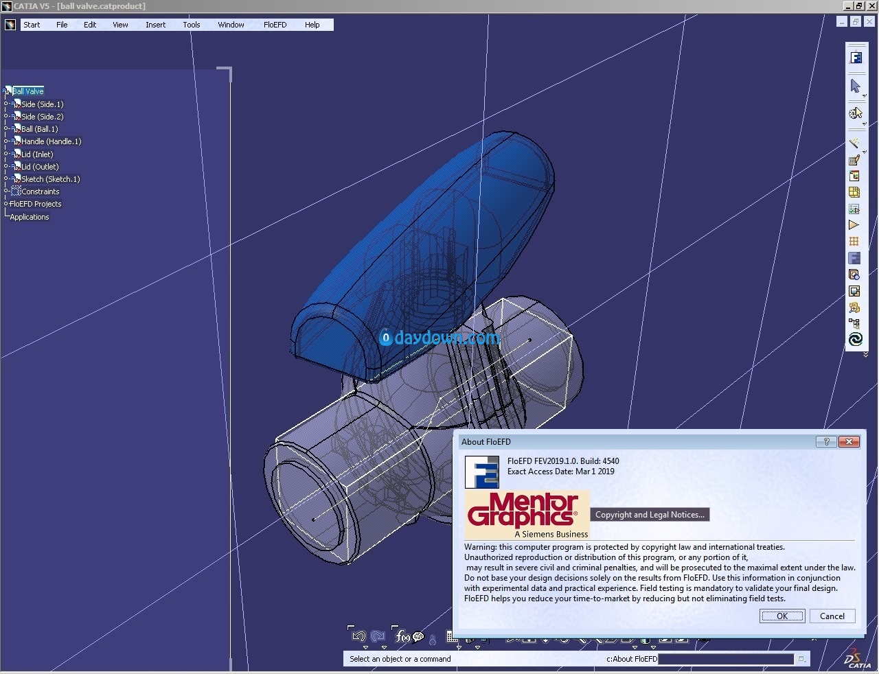This screenshot has height=674, width=879.
Task: Open the Start menu
Action: [32, 25]
